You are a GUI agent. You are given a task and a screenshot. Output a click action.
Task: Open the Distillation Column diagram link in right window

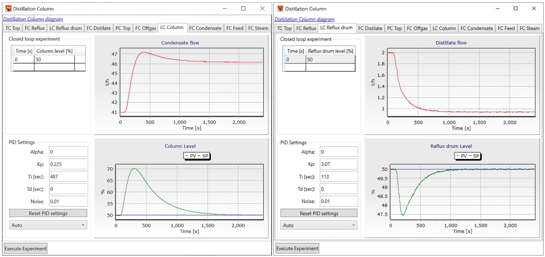click(304, 19)
